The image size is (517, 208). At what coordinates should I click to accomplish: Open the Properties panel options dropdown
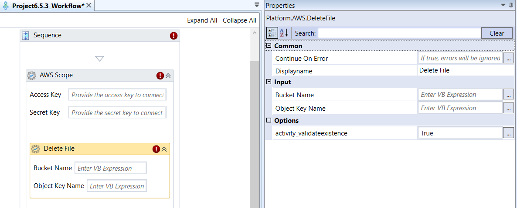(x=503, y=5)
